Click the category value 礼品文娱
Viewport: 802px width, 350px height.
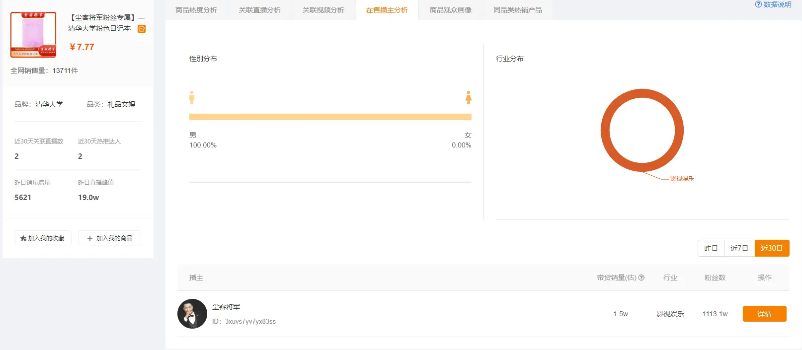pyautogui.click(x=121, y=104)
